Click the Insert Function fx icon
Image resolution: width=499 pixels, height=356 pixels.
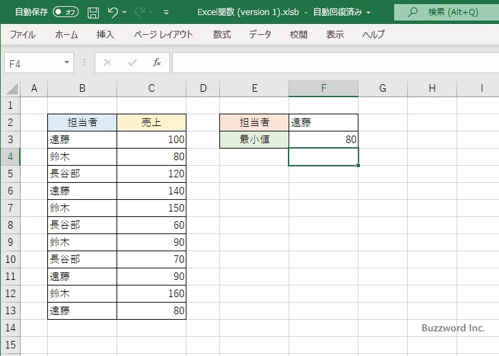coord(157,62)
